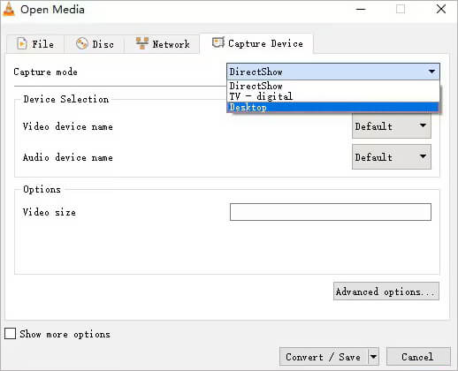Click the Device Selection group title

point(66,99)
